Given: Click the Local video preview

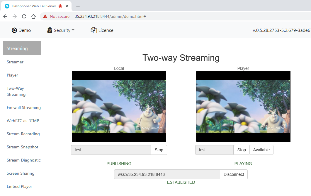Looking at the screenshot, I should coord(119,107).
